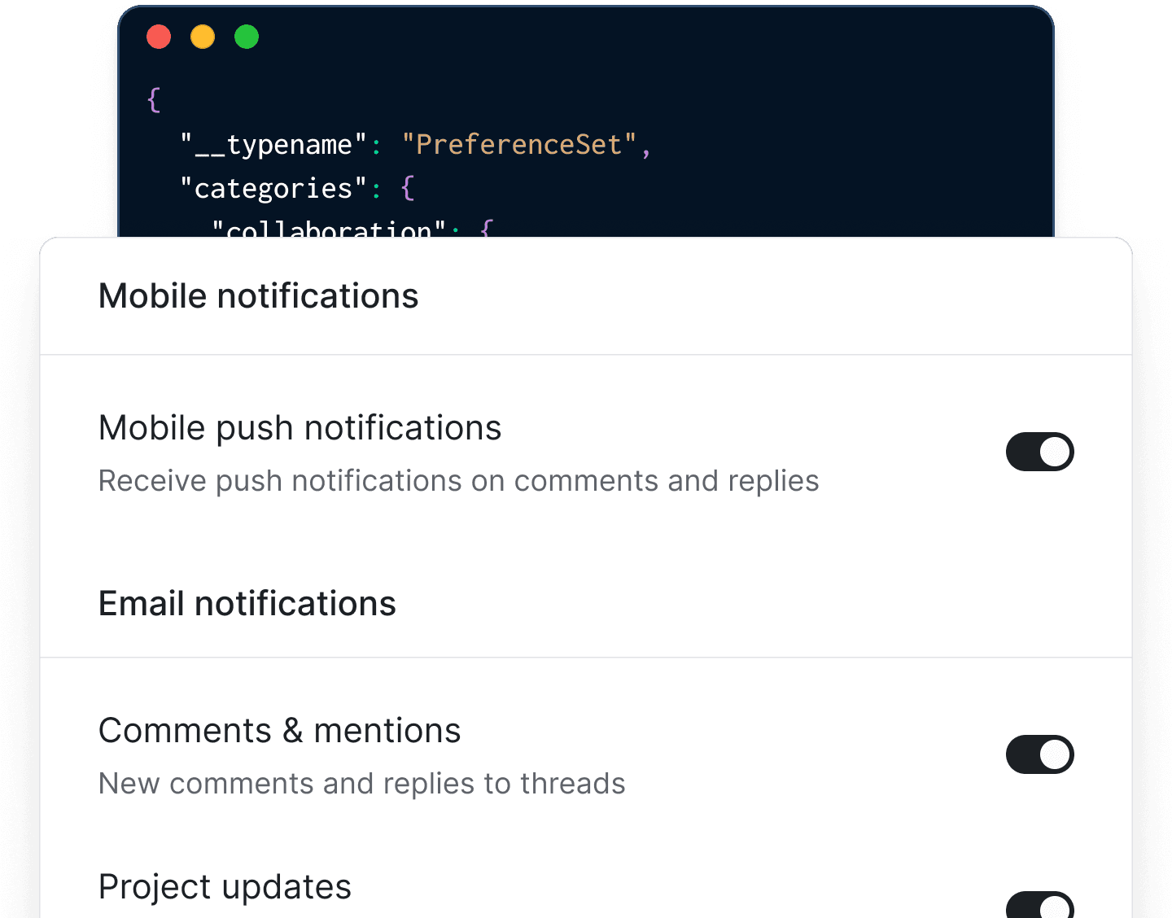
Task: Click the yellow minimize window button
Action: click(203, 37)
